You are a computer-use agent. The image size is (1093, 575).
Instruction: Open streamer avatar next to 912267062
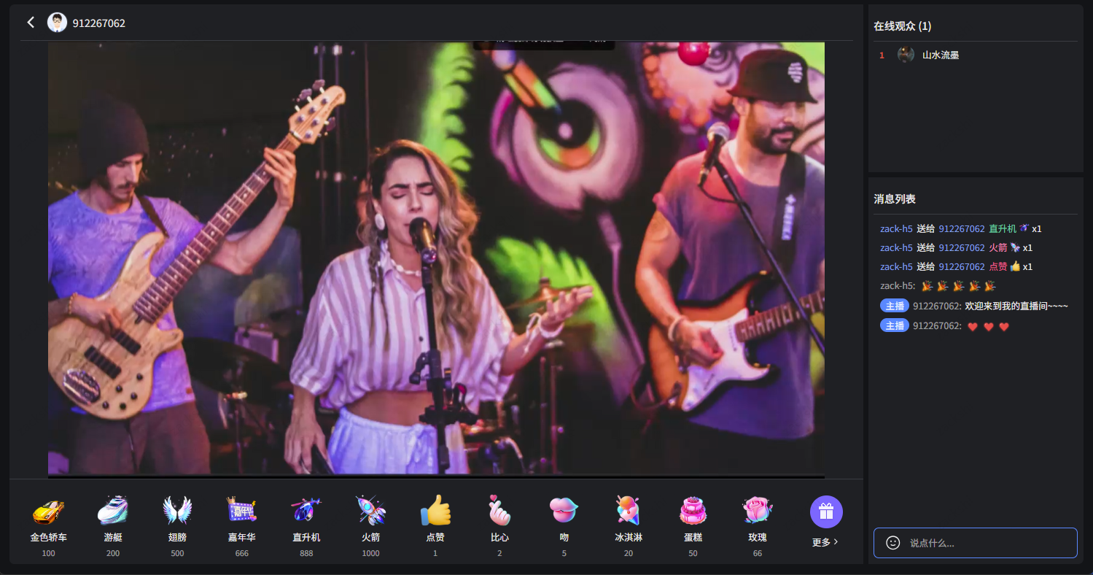point(57,23)
